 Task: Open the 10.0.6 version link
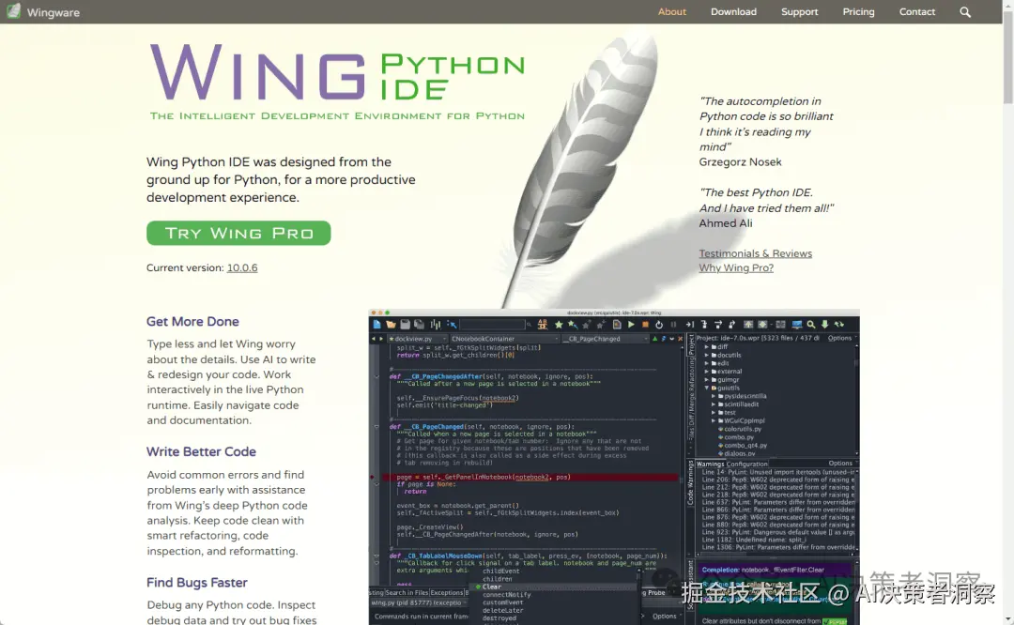point(242,267)
